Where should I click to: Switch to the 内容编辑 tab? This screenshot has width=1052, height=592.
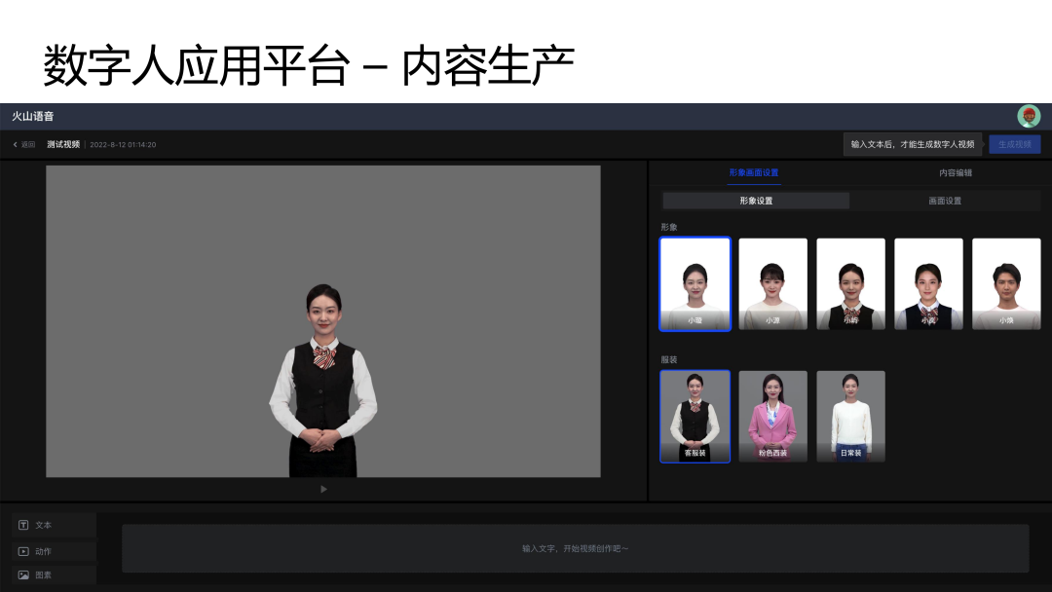tap(956, 173)
